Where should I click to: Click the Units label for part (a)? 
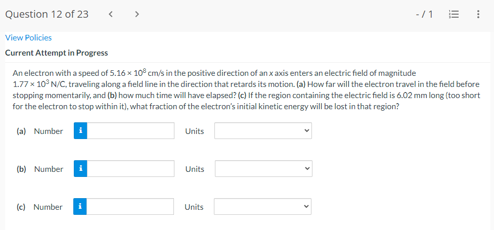pyautogui.click(x=195, y=131)
